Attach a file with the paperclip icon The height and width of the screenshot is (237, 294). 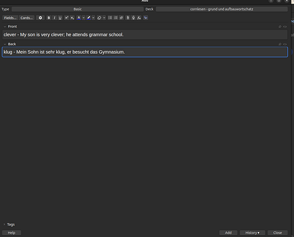[128, 18]
